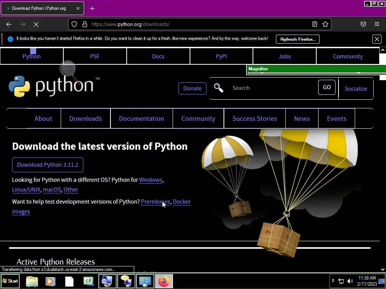Close the Download Python tab
The image size is (386, 289).
[x=78, y=8]
